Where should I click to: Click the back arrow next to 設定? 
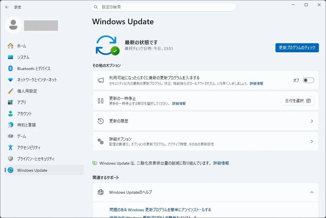pyautogui.click(x=7, y=7)
